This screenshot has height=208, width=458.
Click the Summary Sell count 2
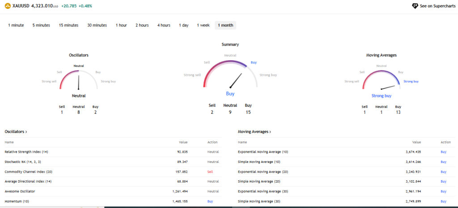pyautogui.click(x=212, y=112)
